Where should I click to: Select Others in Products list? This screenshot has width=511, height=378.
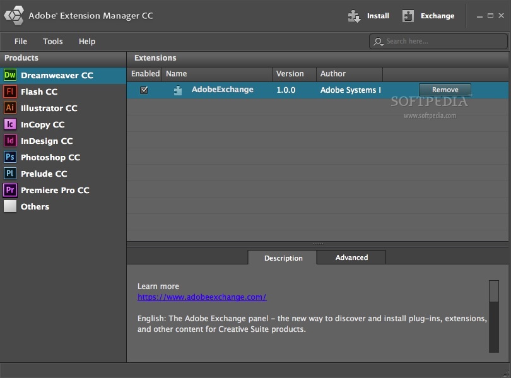pos(63,206)
